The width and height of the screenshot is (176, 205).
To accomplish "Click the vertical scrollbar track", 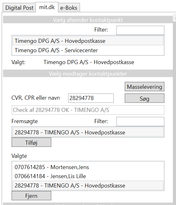I will click(x=174, y=112).
